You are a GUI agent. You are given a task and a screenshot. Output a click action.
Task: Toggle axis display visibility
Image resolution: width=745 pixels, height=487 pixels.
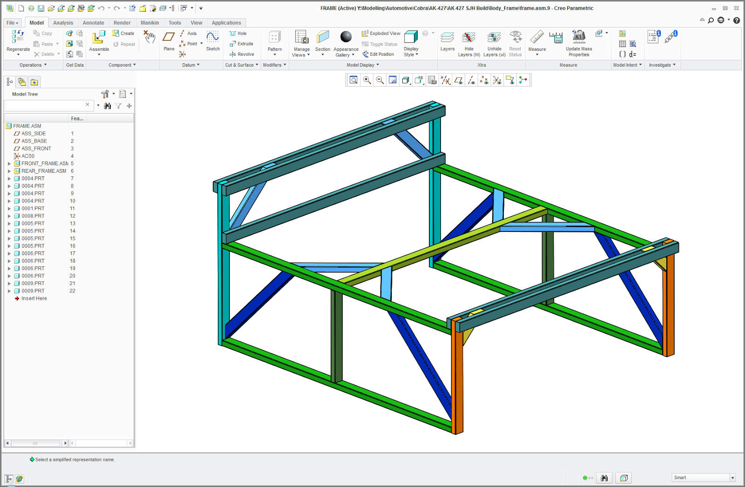(x=471, y=80)
